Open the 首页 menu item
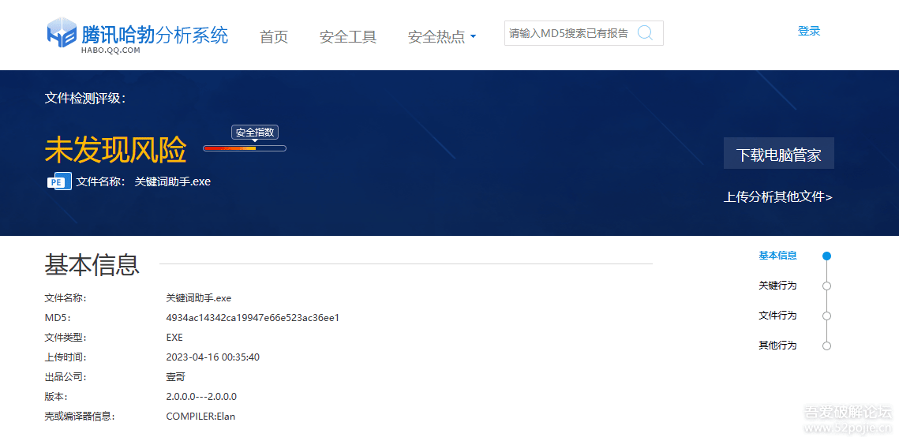 pos(274,37)
